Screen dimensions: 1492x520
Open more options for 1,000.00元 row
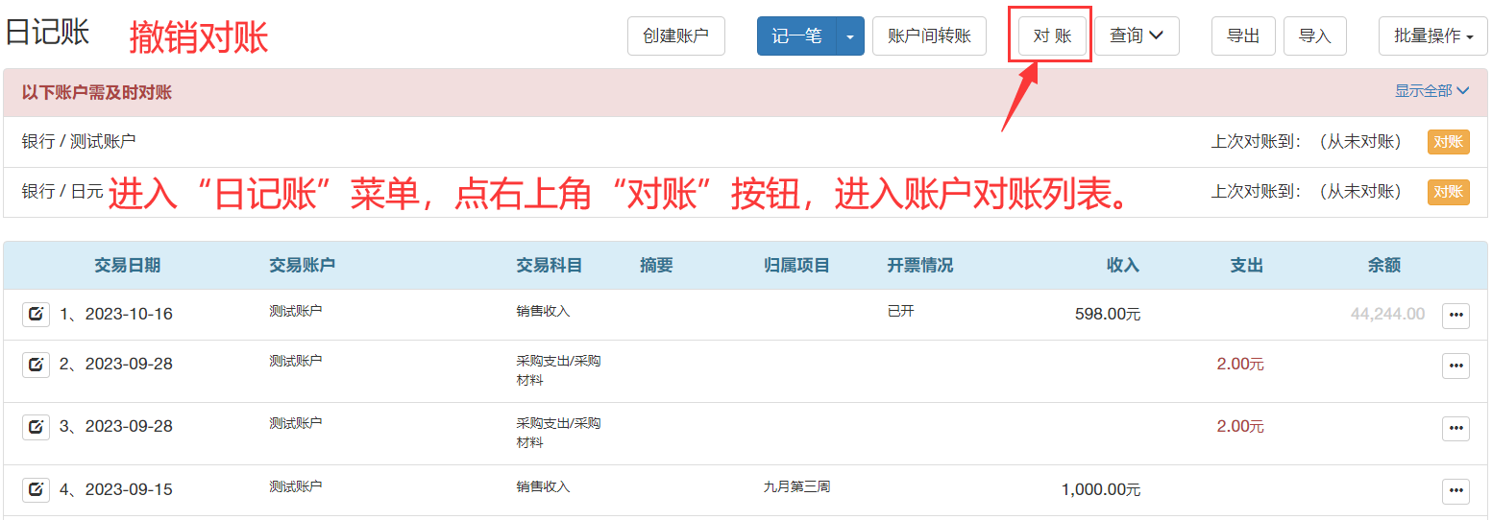(1455, 491)
